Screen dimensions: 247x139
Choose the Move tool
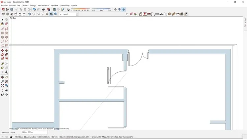pos(2,51)
